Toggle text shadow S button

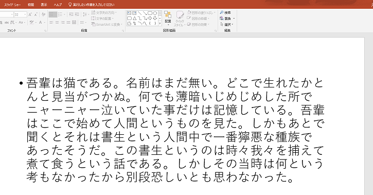1,22
